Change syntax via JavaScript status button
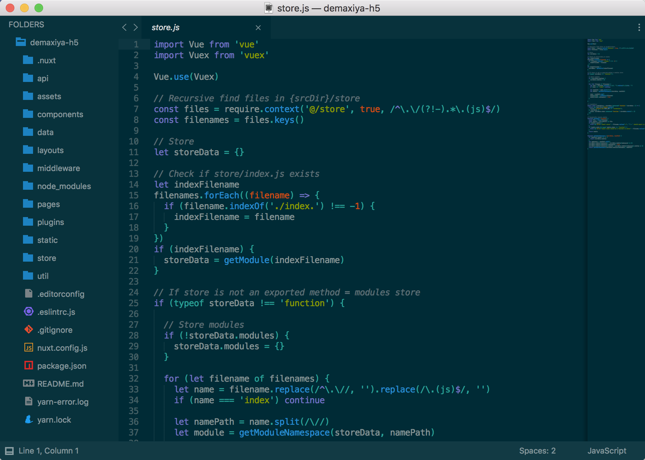The width and height of the screenshot is (645, 460). click(x=607, y=451)
